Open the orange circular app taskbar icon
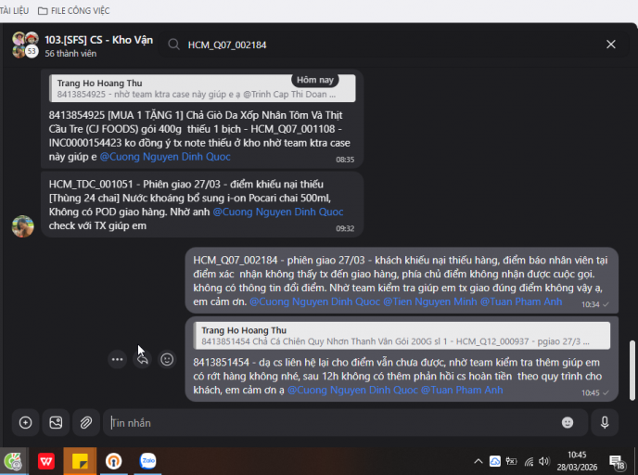This screenshot has width=638, height=475. click(113, 461)
